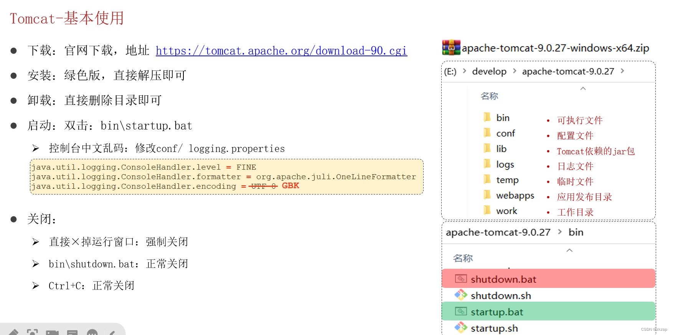Click the subtitles icon in bottom toolbar
The image size is (673, 335).
point(72,332)
